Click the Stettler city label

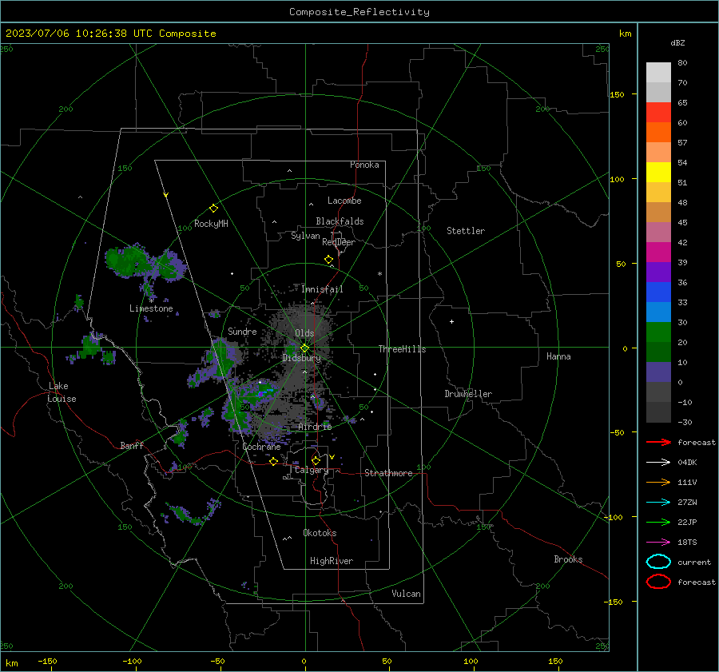[x=466, y=231]
